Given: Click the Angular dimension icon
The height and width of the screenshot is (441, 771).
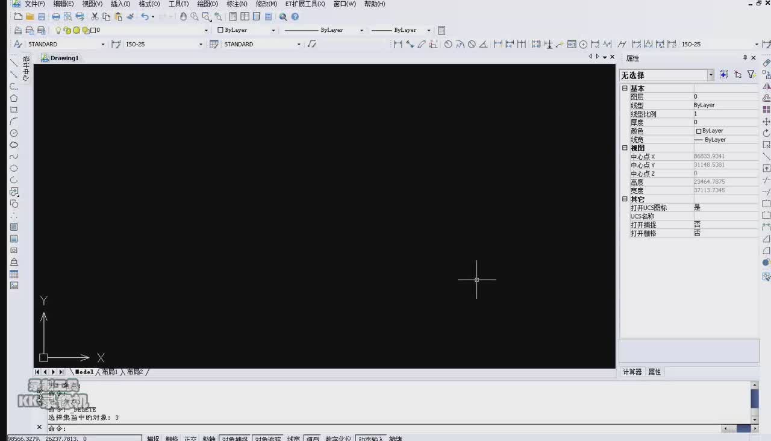Looking at the screenshot, I should click(484, 44).
